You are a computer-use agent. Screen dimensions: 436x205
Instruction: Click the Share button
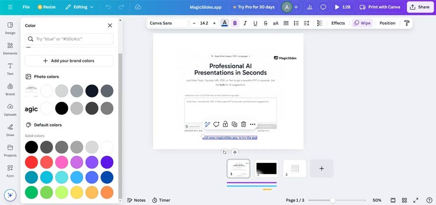(419, 7)
